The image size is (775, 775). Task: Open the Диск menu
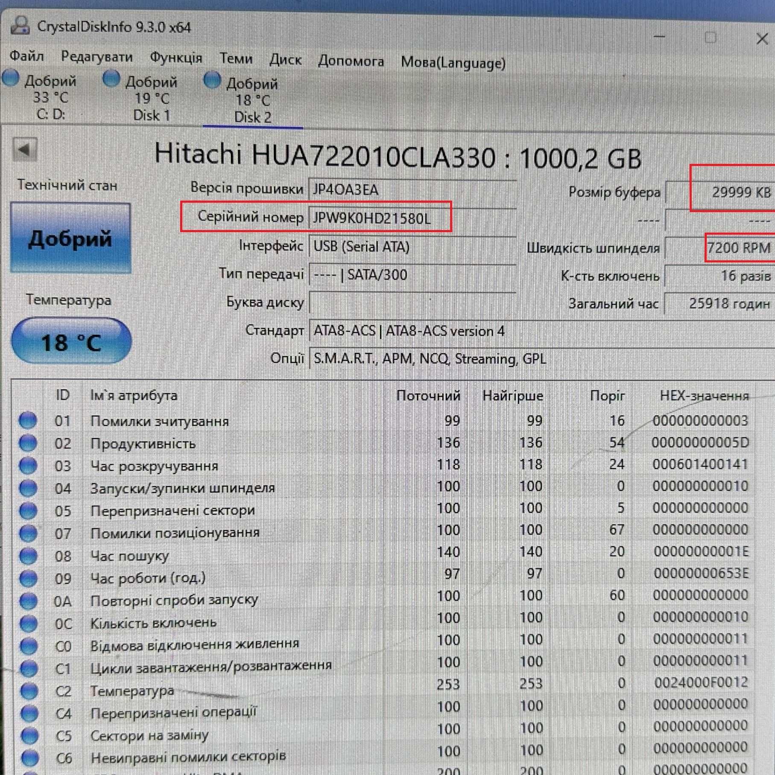pyautogui.click(x=285, y=60)
